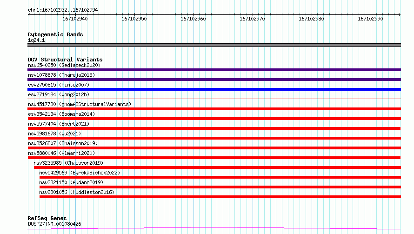Click the red bar under esv3542134

click(214, 119)
